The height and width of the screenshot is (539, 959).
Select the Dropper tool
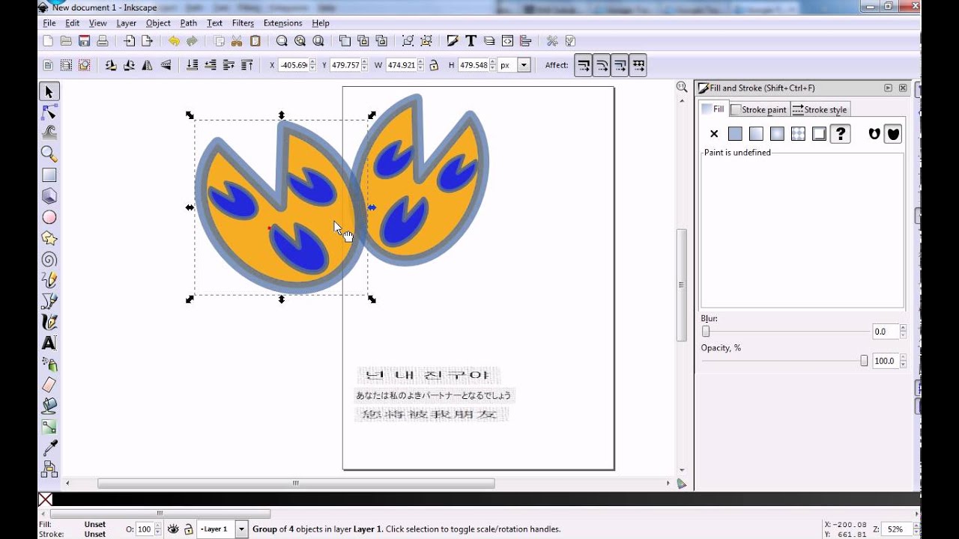(49, 448)
